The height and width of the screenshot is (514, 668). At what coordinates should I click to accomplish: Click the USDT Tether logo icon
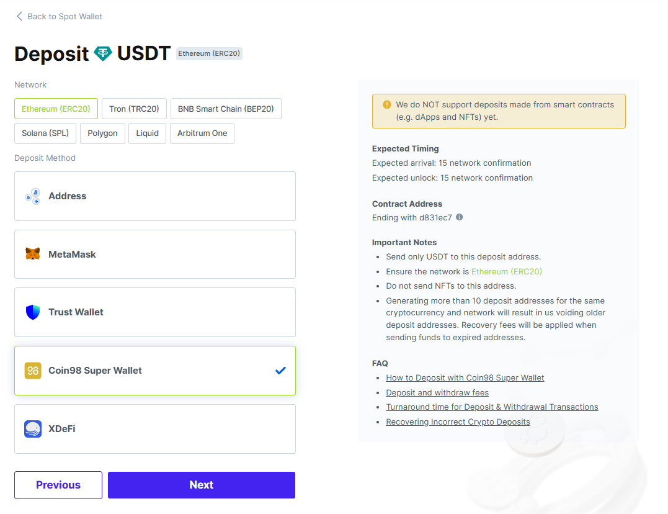[103, 54]
